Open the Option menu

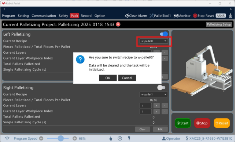point(100,16)
